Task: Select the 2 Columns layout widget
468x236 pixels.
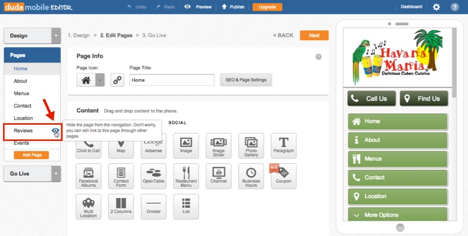Action: click(121, 206)
